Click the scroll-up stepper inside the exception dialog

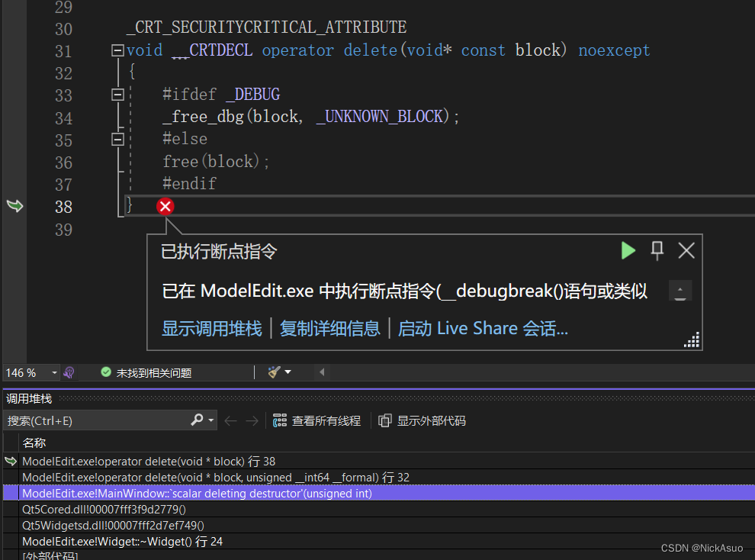click(679, 290)
